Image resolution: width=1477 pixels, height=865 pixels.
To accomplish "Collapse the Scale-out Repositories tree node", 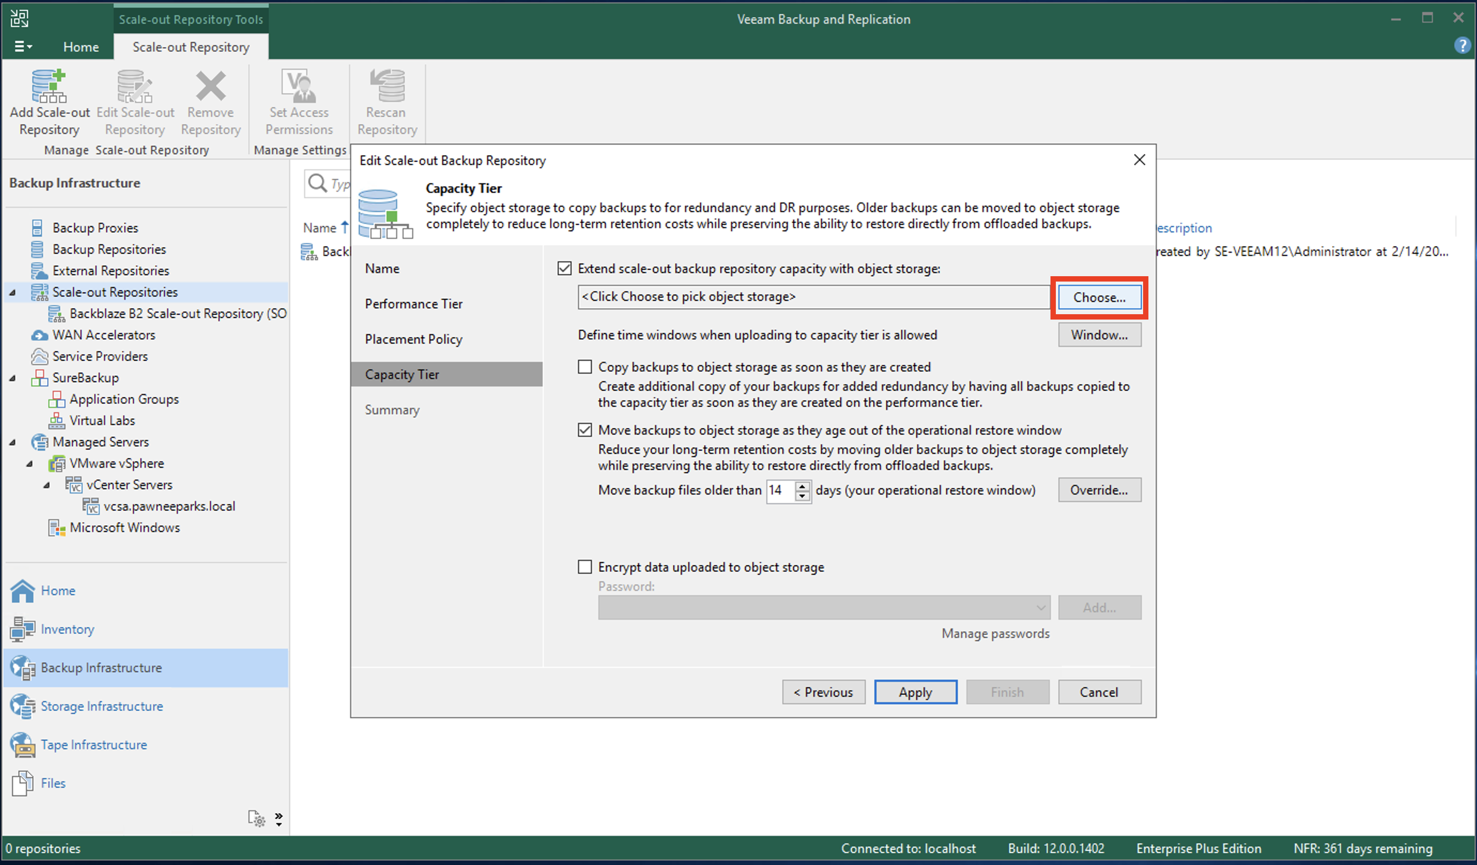I will (12, 292).
